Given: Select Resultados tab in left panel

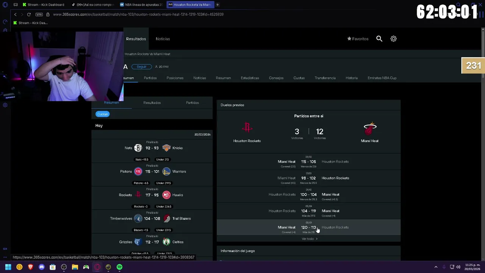Looking at the screenshot, I should click(x=152, y=103).
